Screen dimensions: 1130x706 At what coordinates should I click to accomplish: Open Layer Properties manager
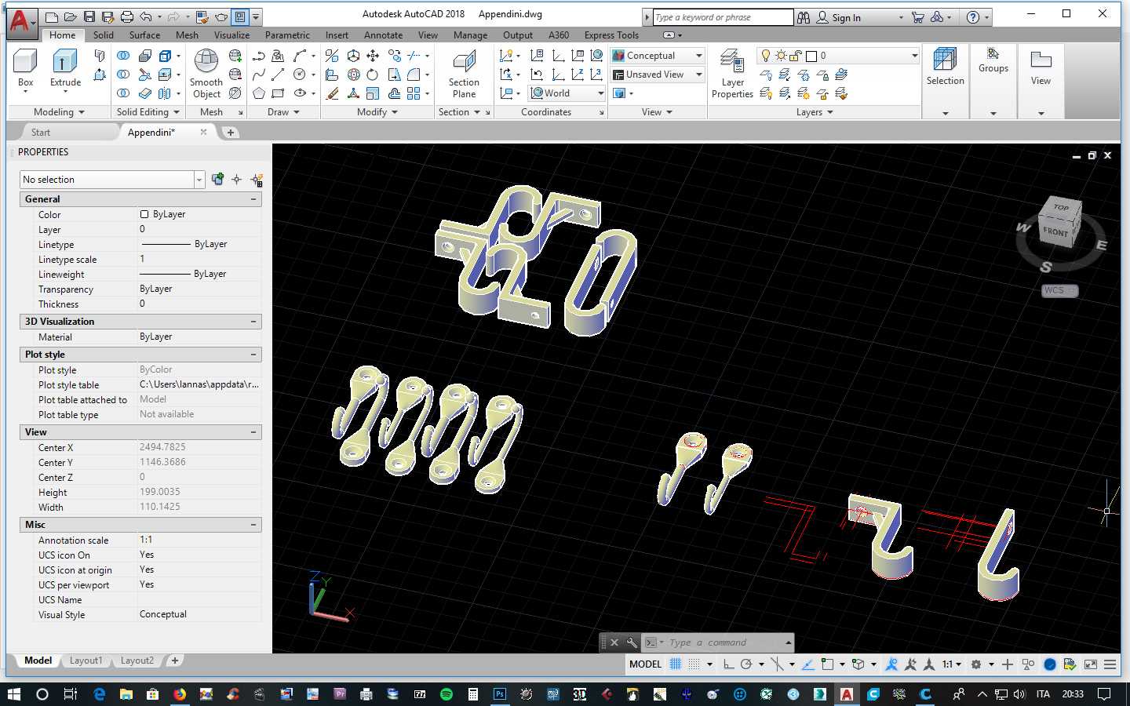coord(732,73)
